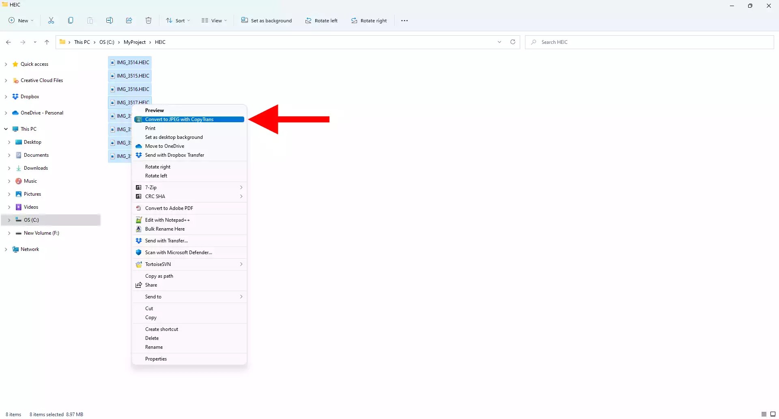779x419 pixels.
Task: Copy files with the toolbar Copy icon
Action: (71, 20)
